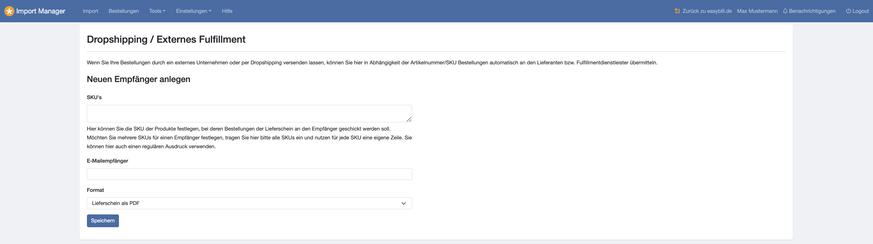Click the bell icon for notifications

click(785, 11)
